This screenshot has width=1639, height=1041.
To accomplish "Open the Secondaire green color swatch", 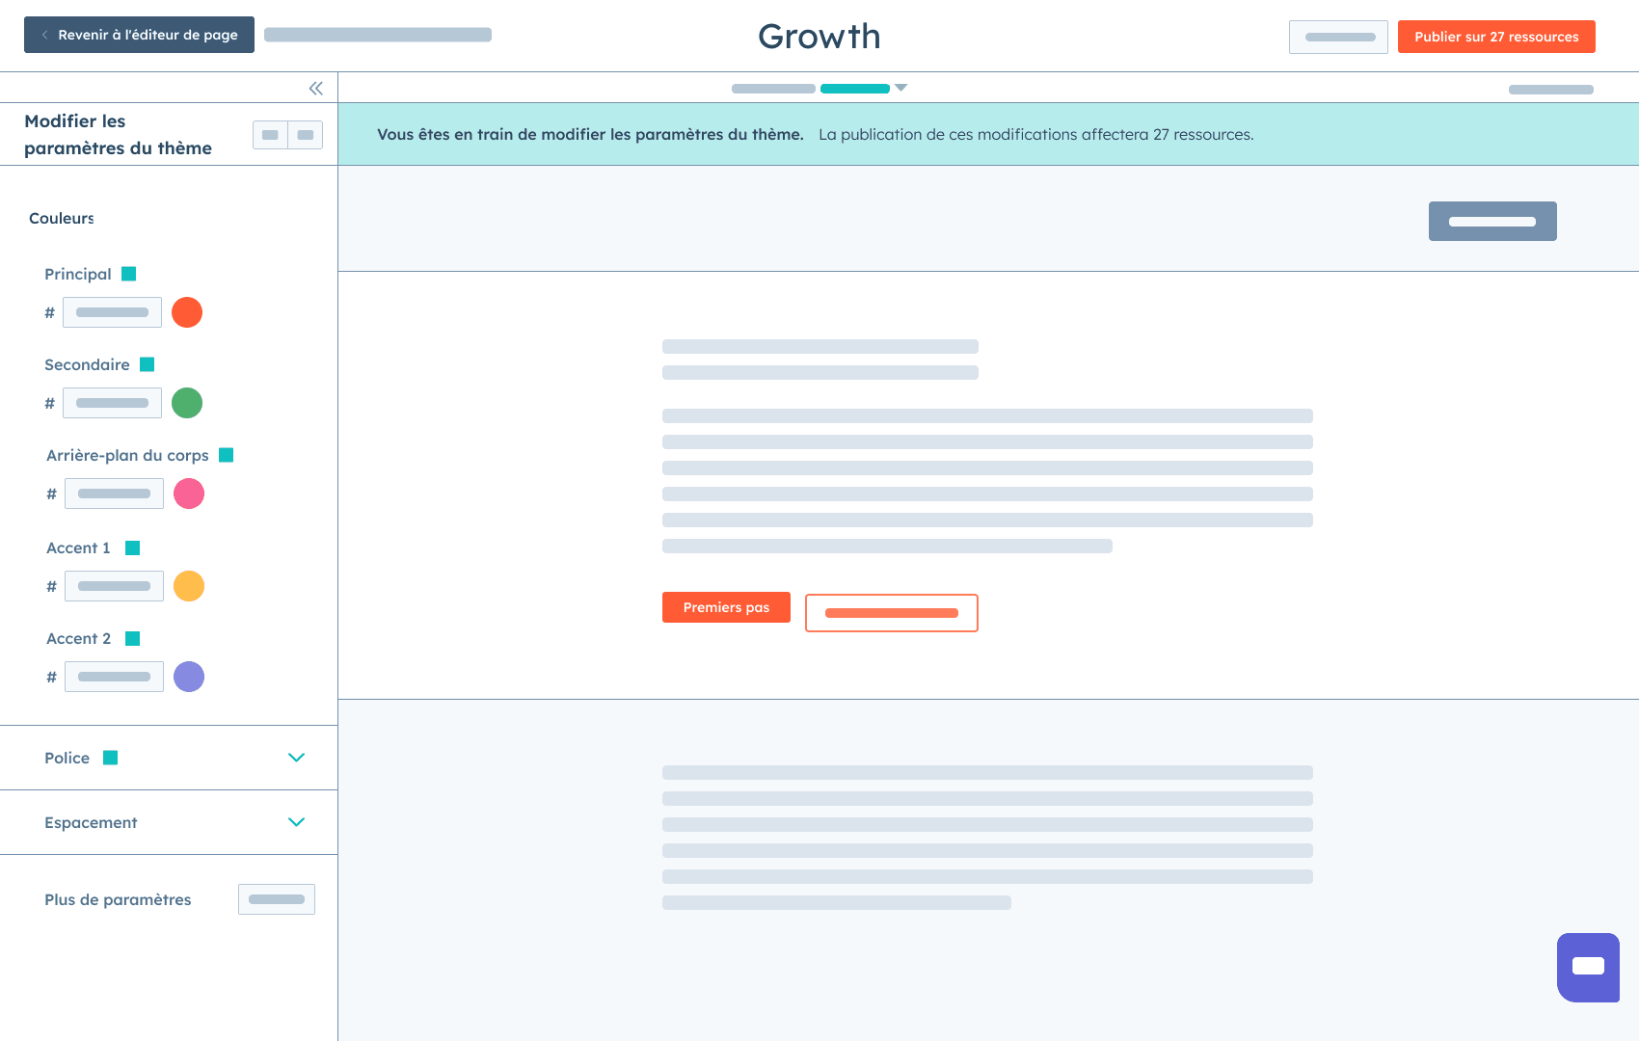I will [x=187, y=403].
